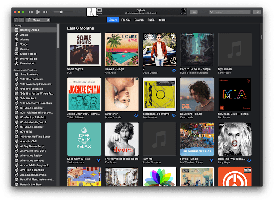Screen dimensions: 274x201
Task: Open the Some Nights album cover
Action: (84, 50)
